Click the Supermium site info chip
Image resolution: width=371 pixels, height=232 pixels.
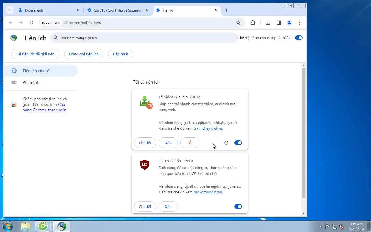(x=50, y=23)
